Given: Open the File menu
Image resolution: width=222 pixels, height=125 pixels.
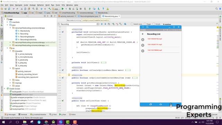Looking at the screenshot, I should [2, 5].
